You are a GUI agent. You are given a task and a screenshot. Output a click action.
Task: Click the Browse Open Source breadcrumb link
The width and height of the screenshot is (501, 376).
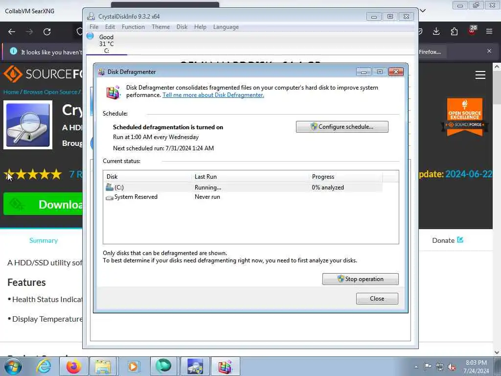click(x=50, y=92)
